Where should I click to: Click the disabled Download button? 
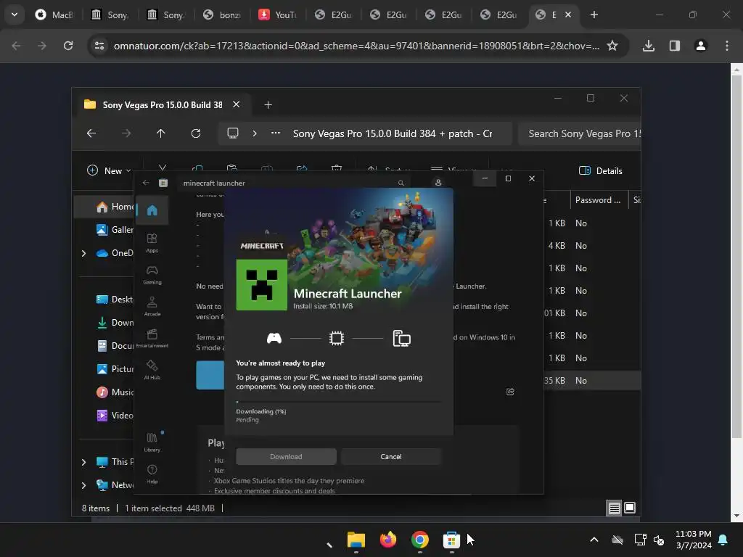point(286,457)
